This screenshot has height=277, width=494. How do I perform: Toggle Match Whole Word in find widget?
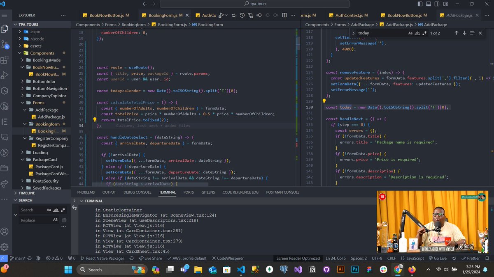(417, 33)
